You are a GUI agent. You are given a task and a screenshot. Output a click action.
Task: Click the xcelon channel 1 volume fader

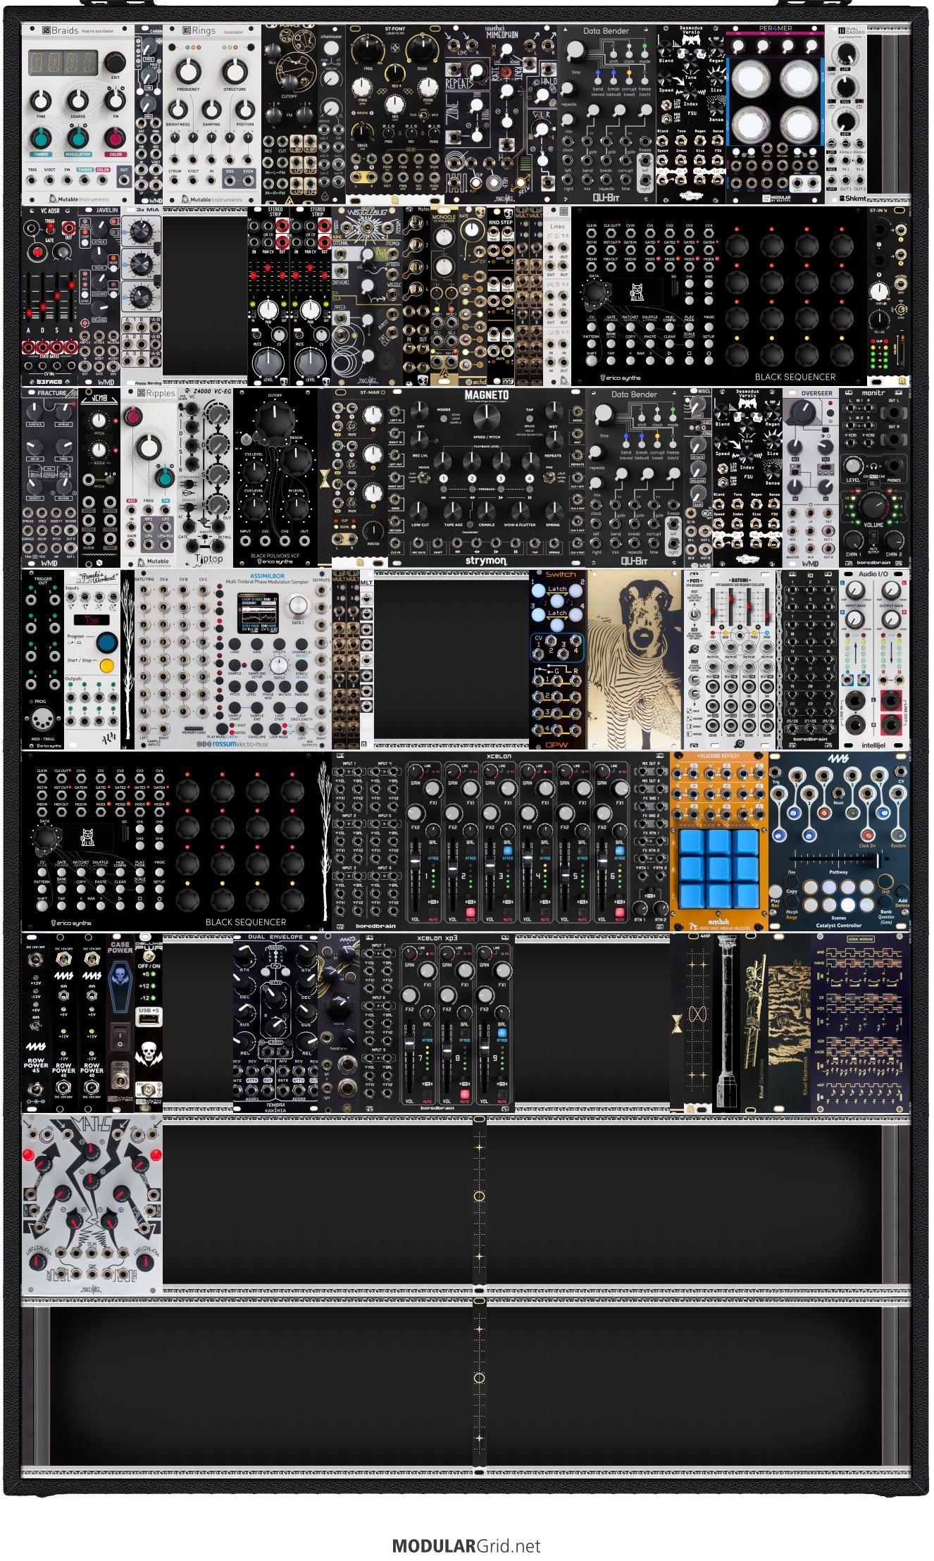pos(415,863)
